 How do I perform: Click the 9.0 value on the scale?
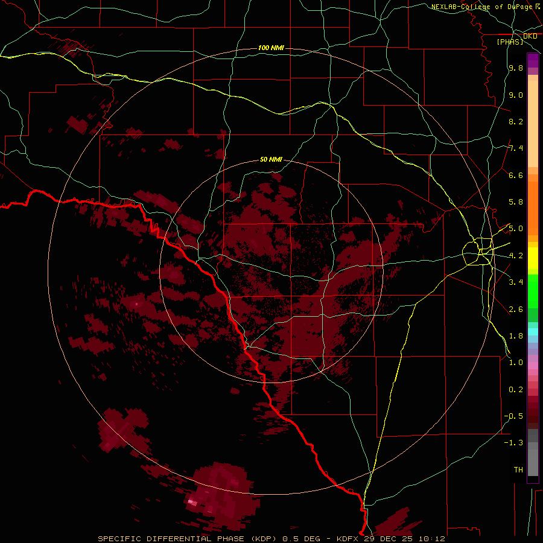tap(516, 95)
